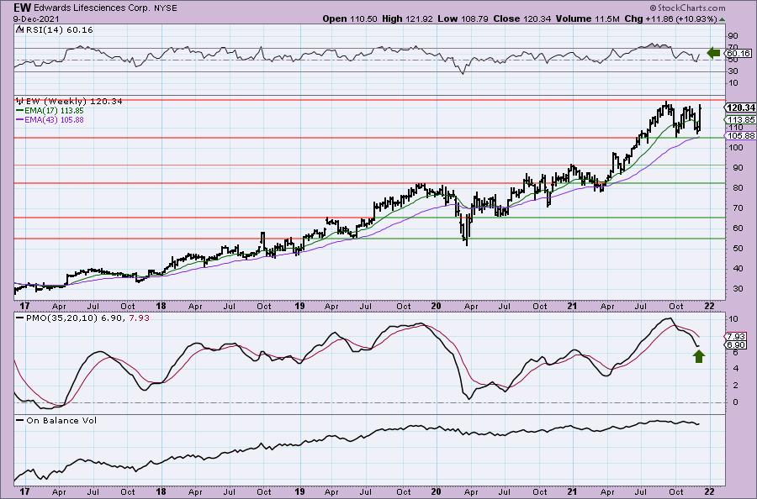Click the 30 level on RSI axis
The image size is (757, 499).
[x=733, y=71]
